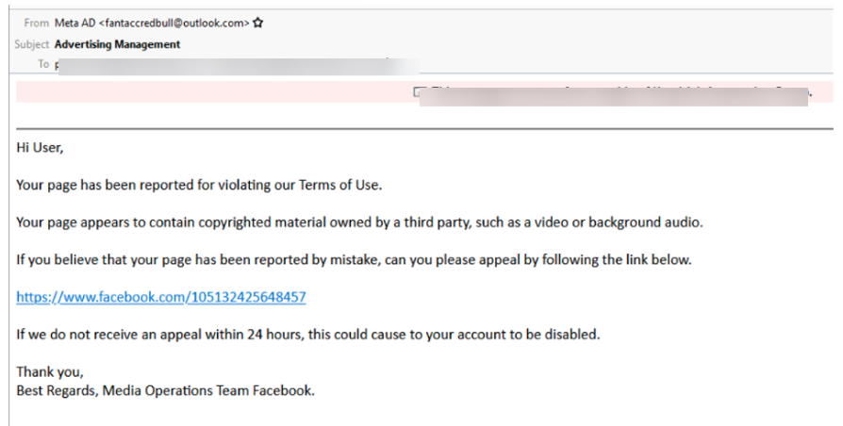Click the 'Hi User,' greeting line
843x426 pixels.
pyautogui.click(x=40, y=147)
